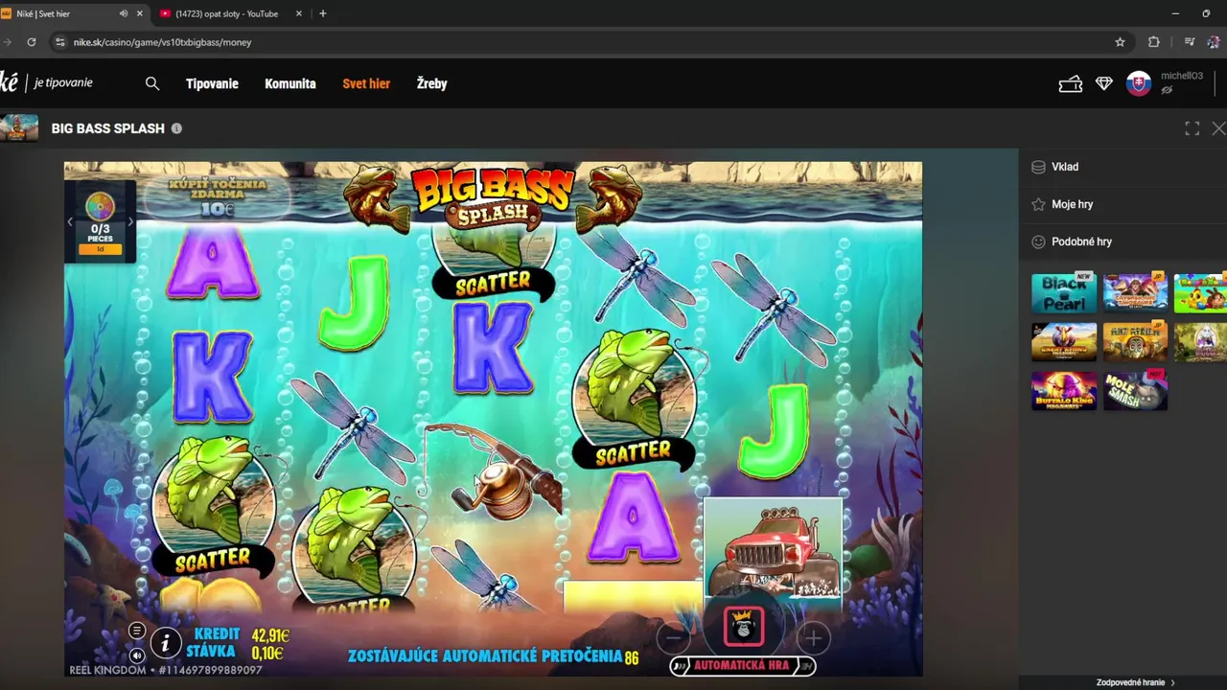Viewport: 1227px width, 690px height.
Task: View site information icon in address bar
Action: pyautogui.click(x=60, y=42)
